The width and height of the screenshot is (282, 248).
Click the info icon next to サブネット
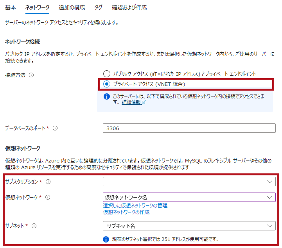click(x=34, y=225)
